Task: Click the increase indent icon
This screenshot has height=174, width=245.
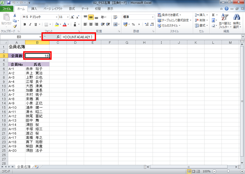Action: click(x=108, y=24)
